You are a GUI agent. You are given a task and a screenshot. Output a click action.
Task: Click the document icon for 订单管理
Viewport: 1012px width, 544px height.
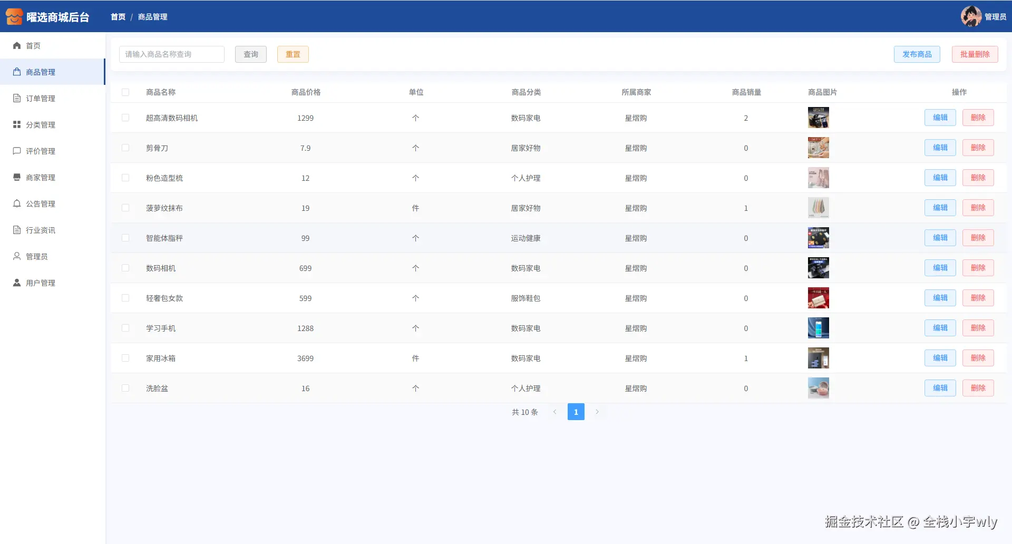pyautogui.click(x=17, y=99)
